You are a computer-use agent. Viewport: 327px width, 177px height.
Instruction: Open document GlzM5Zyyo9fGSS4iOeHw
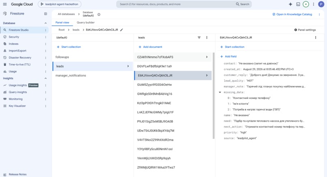[x=173, y=85]
